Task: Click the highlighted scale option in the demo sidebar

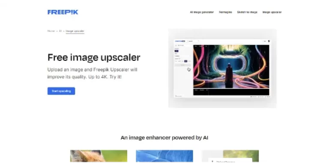Action: (x=185, y=61)
